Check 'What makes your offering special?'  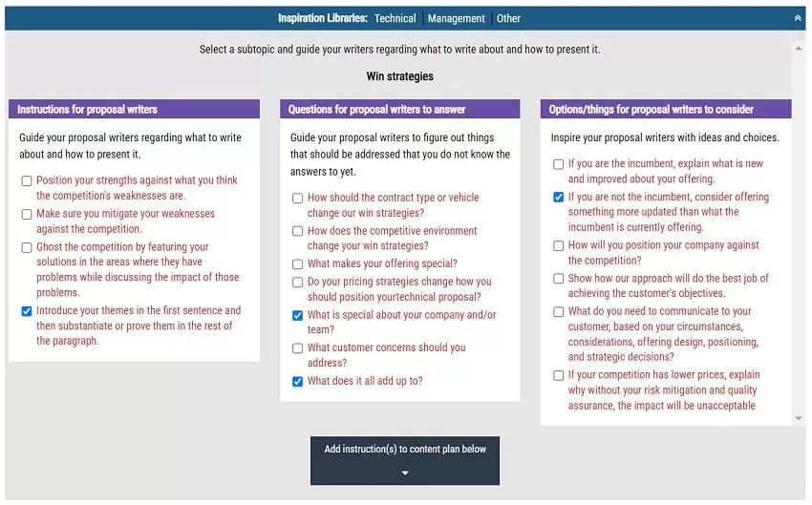coord(298,263)
